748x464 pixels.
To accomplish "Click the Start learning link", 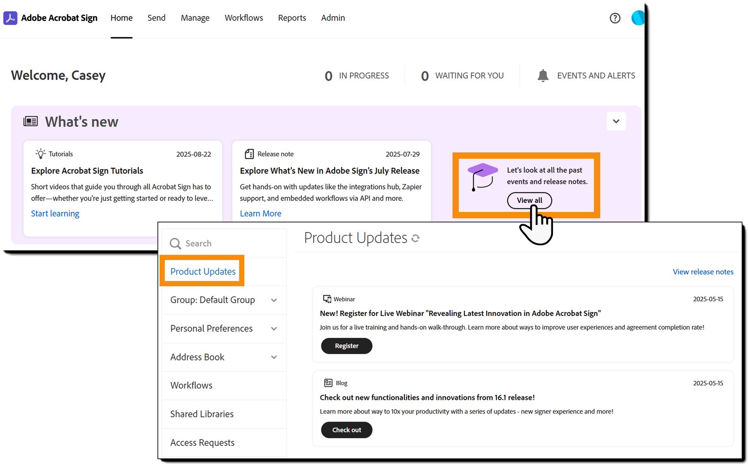I will click(x=55, y=214).
